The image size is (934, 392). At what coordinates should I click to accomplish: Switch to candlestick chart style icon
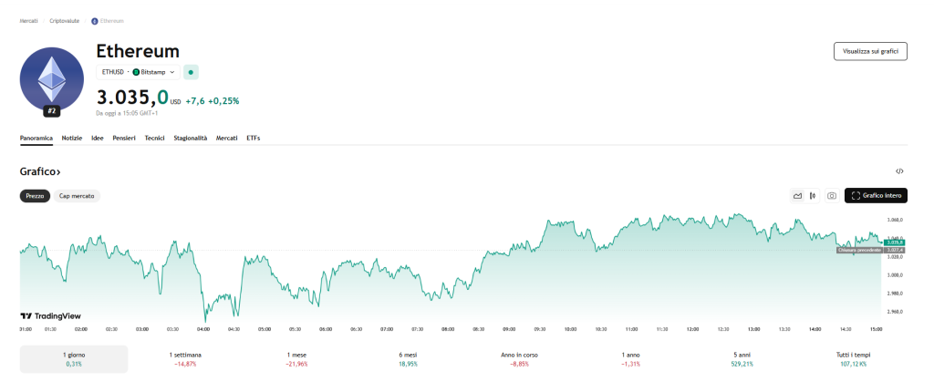[812, 196]
